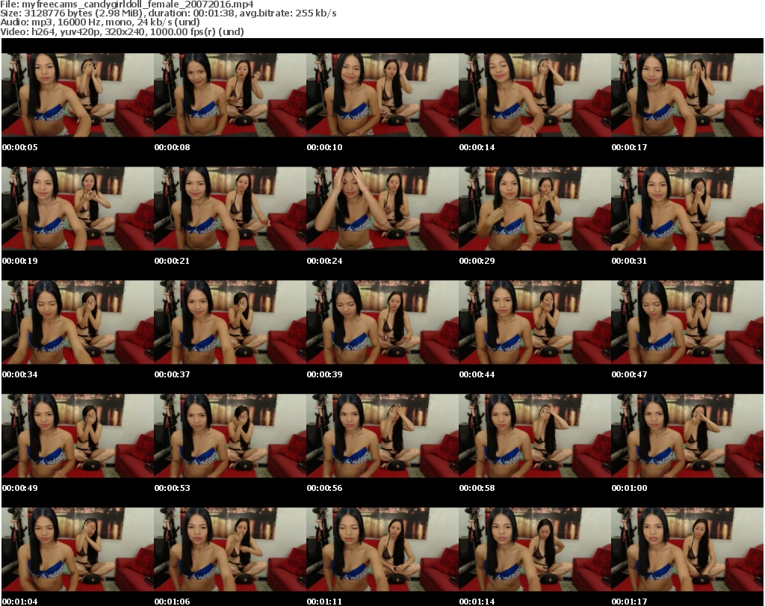Tap the 00:00:53 time label
This screenshot has height=606, width=765.
click(x=173, y=488)
